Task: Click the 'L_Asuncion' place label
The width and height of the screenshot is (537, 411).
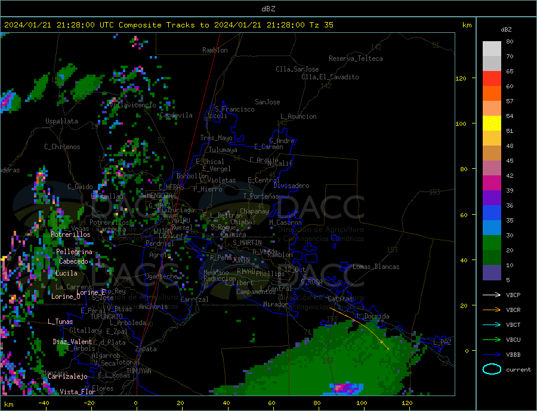Action: point(298,116)
